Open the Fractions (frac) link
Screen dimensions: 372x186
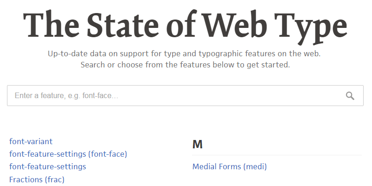[37, 179]
